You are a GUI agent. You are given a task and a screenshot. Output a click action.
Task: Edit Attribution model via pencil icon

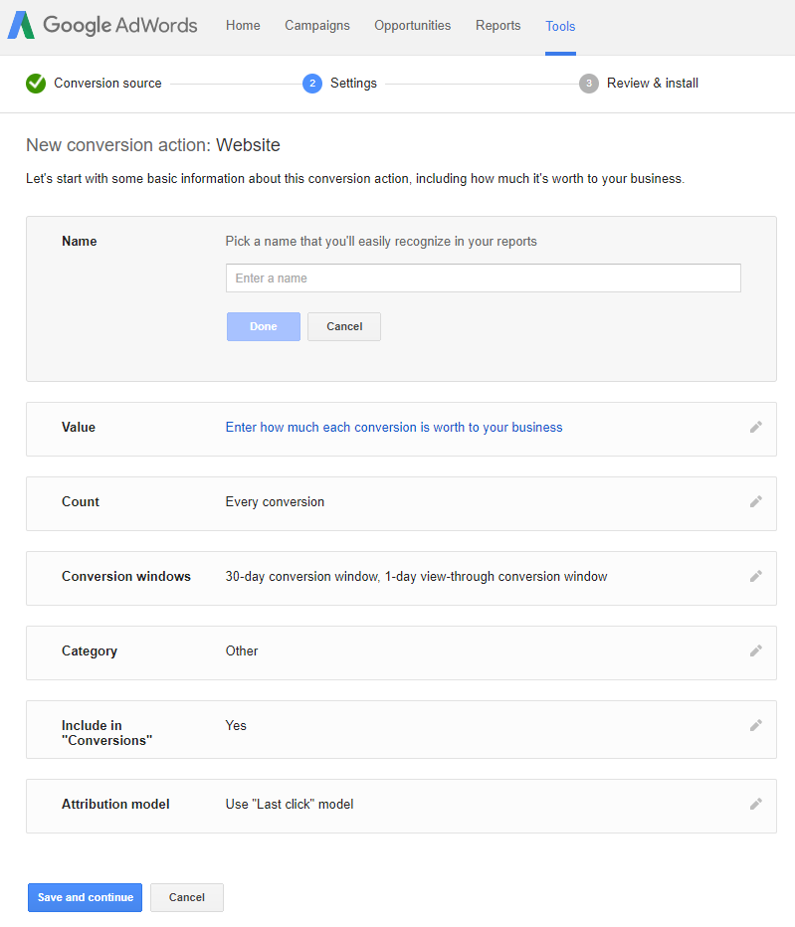click(x=756, y=804)
